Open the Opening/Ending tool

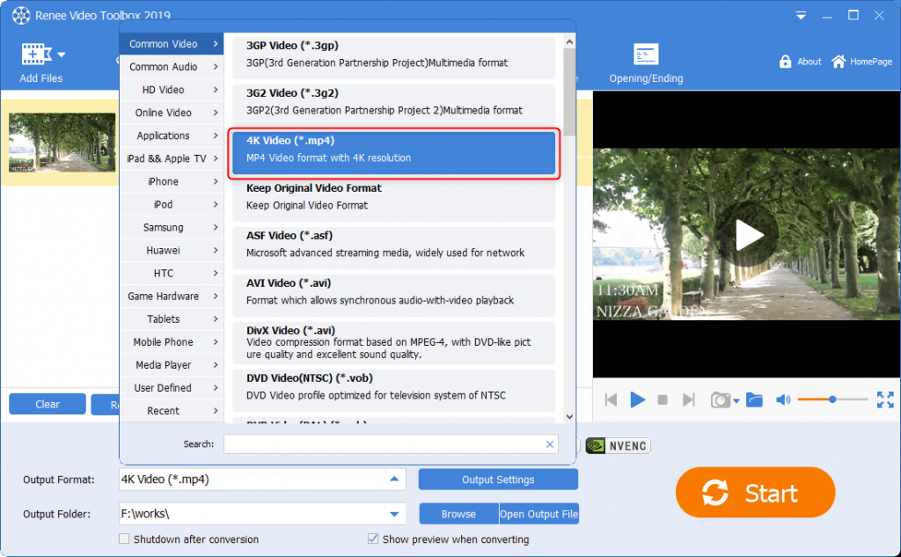point(645,62)
